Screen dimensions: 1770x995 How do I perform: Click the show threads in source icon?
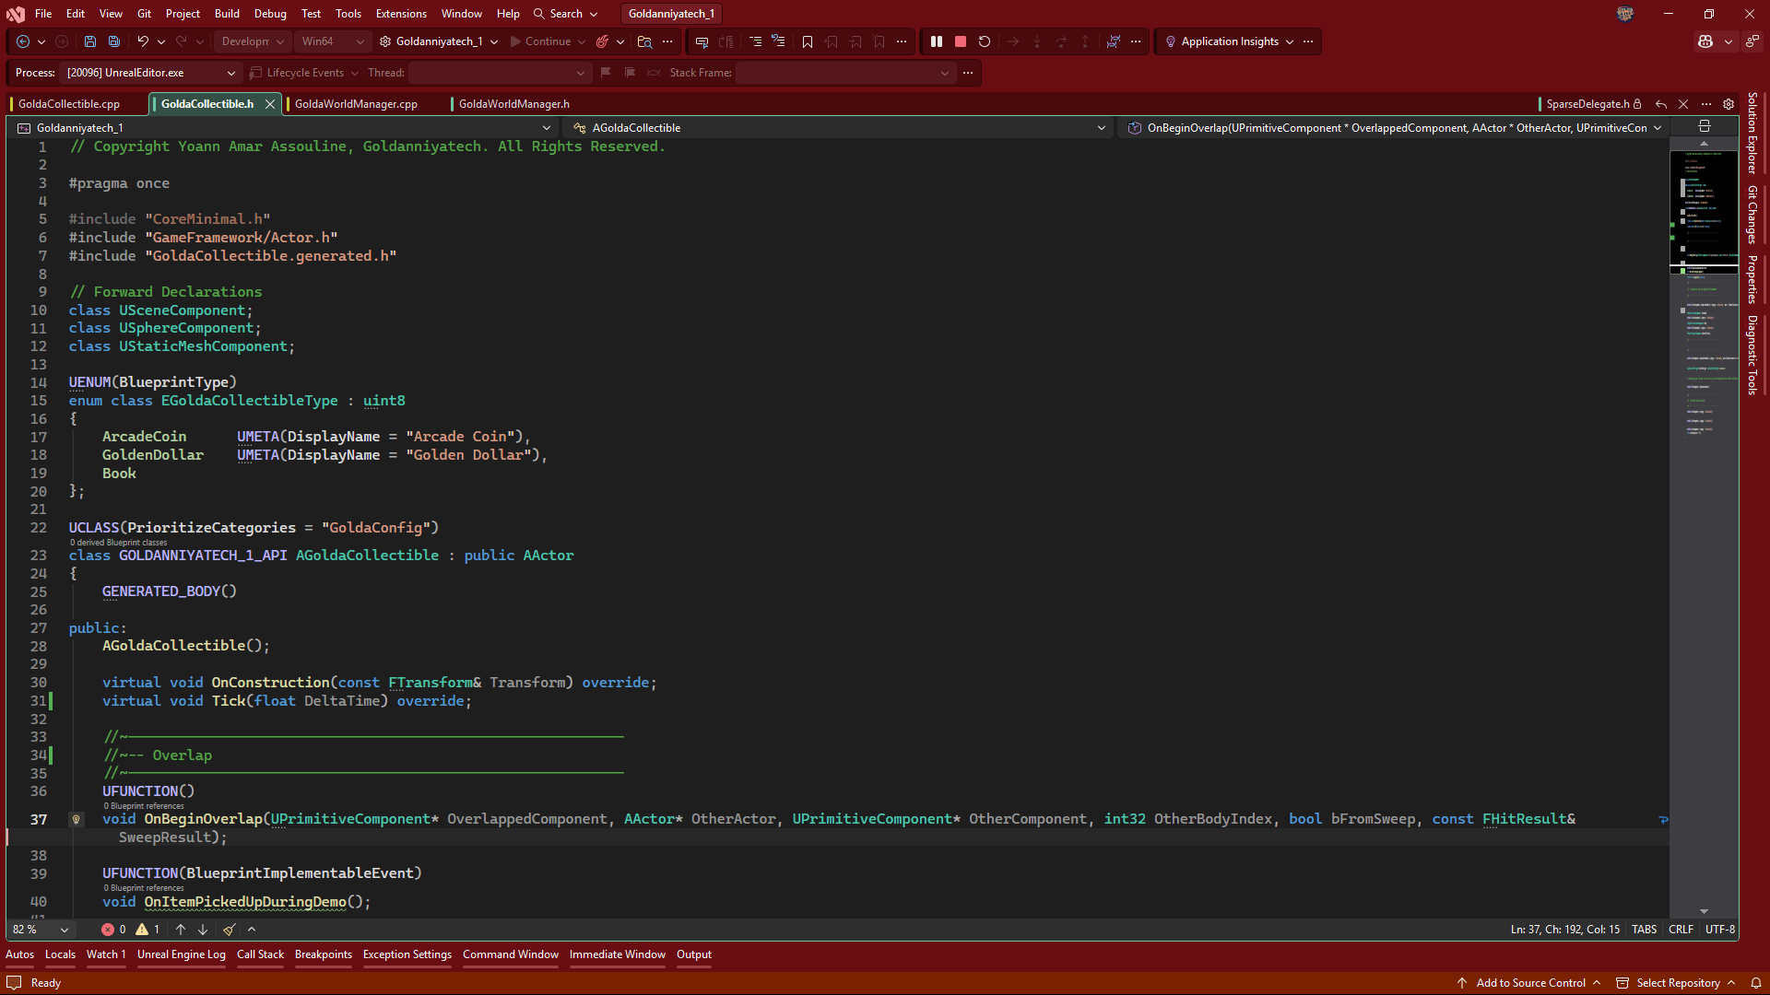1114,41
